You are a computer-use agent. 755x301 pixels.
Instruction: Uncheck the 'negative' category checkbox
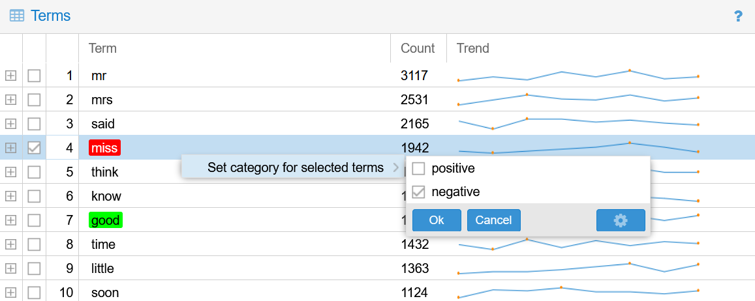[x=419, y=192]
